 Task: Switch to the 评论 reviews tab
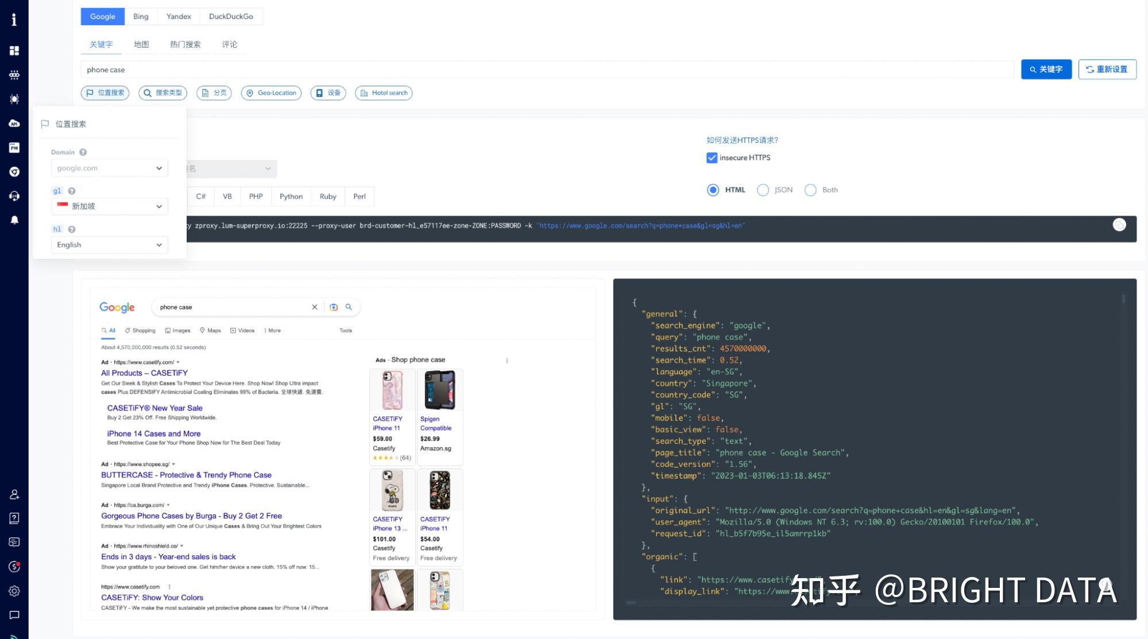point(229,45)
